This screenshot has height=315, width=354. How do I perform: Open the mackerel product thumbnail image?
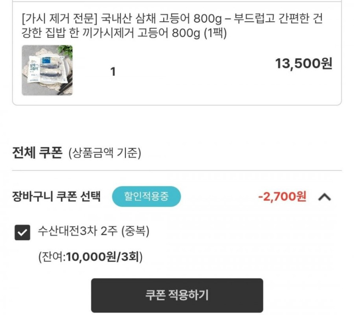coord(47,70)
